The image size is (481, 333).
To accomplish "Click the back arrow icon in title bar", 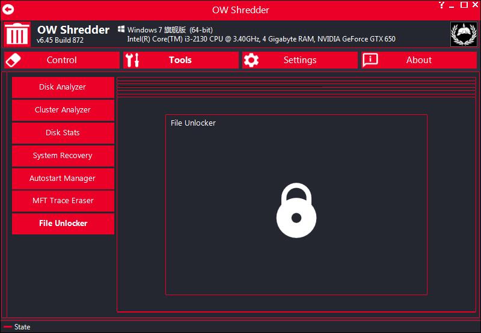I will [x=8, y=10].
